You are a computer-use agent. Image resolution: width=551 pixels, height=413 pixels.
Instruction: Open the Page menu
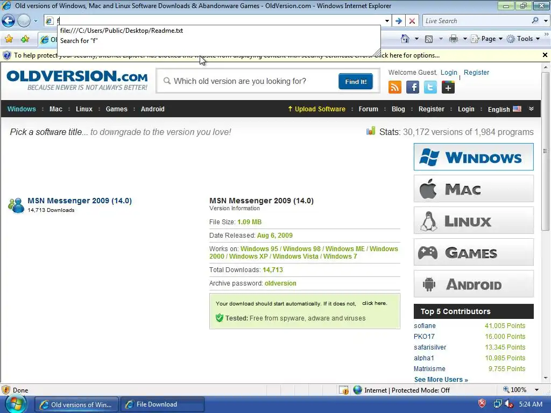pyautogui.click(x=486, y=39)
